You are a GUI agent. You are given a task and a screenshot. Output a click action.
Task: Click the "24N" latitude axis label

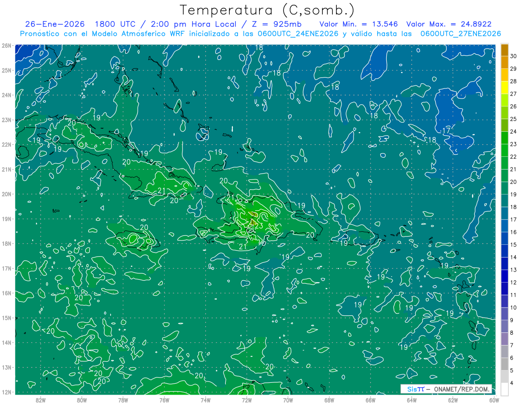tap(6, 95)
